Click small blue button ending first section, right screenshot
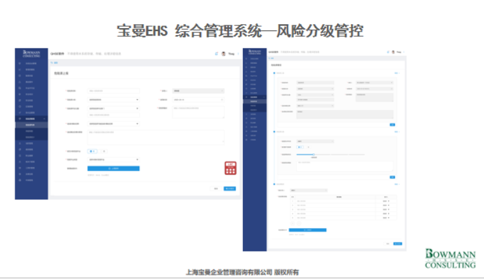This screenshot has height=279, width=484. [x=392, y=125]
